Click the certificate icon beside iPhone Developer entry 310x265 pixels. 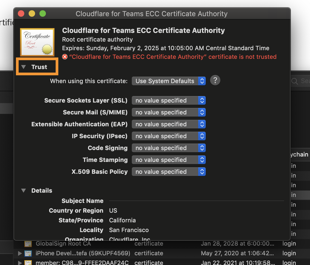[x=28, y=253]
